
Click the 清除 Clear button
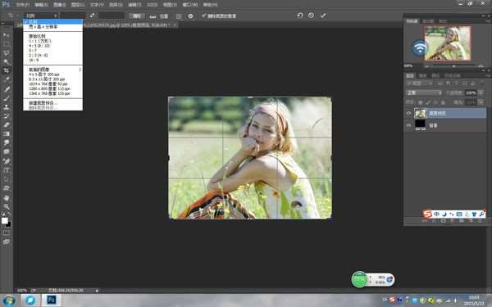pyautogui.click(x=137, y=16)
